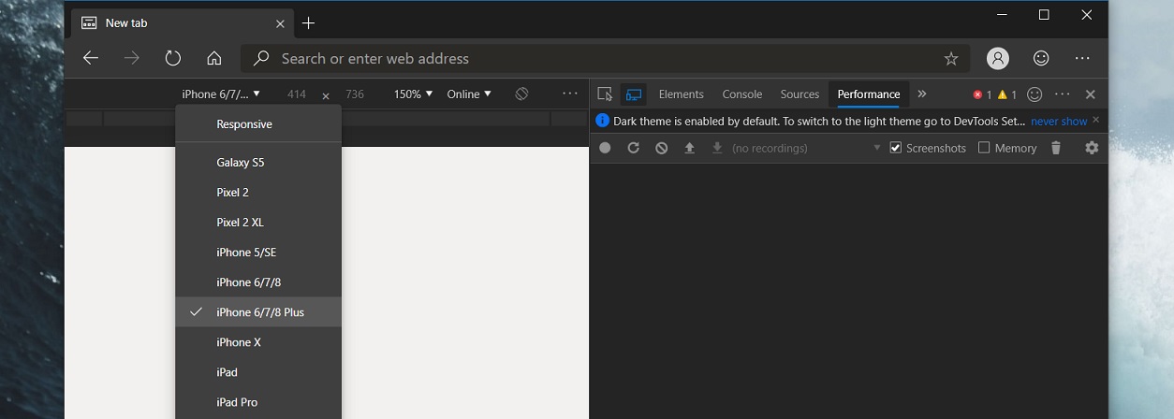Choose Galaxy S5 device
Screen dimensions: 1174x419
pyautogui.click(x=258, y=162)
